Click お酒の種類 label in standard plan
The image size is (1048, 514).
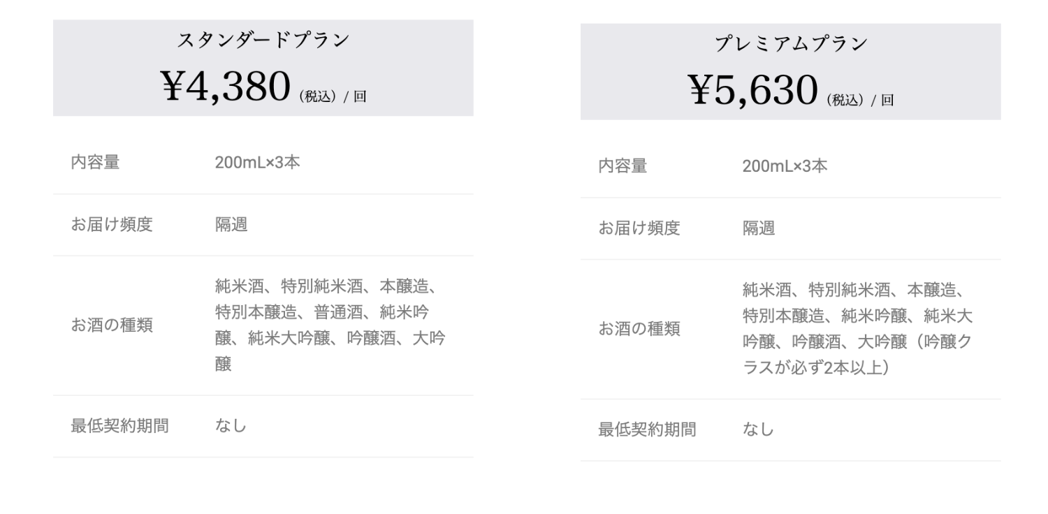click(112, 325)
